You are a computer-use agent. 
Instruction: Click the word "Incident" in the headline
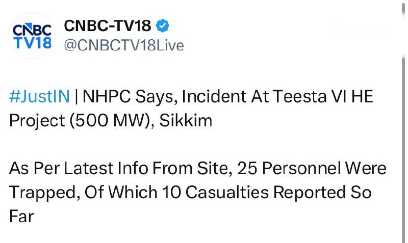(x=214, y=96)
